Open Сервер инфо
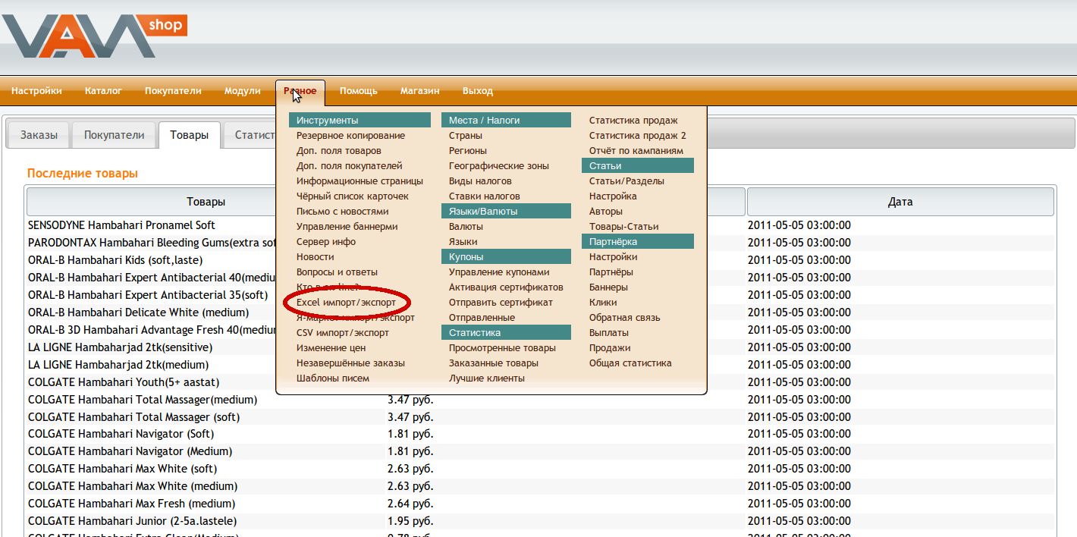 point(326,242)
